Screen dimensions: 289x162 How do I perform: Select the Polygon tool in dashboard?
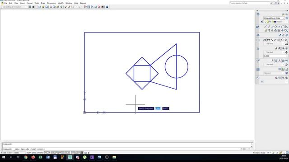coord(275,27)
